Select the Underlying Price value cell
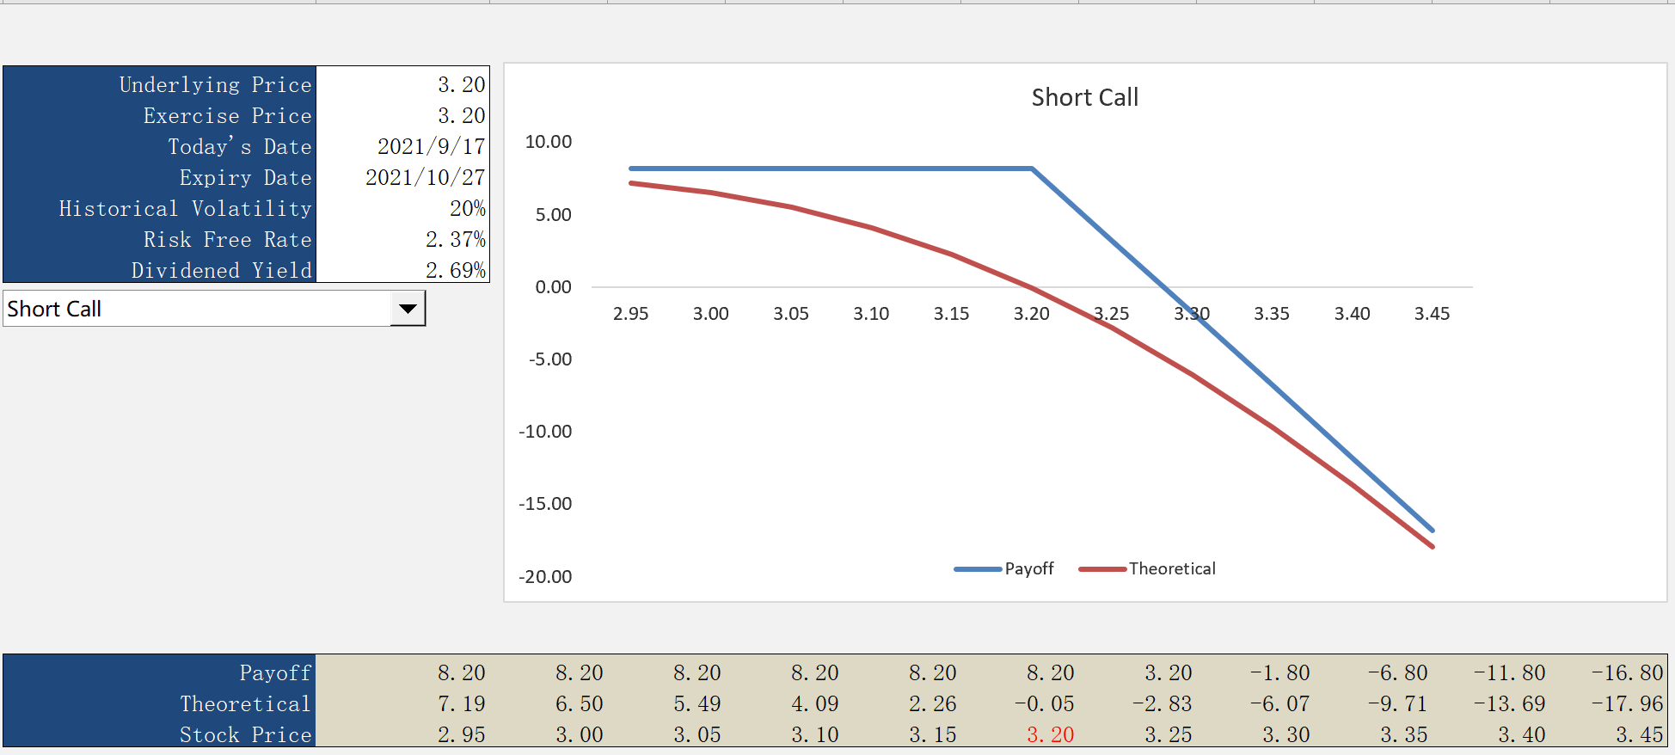Image resolution: width=1675 pixels, height=755 pixels. tap(402, 84)
